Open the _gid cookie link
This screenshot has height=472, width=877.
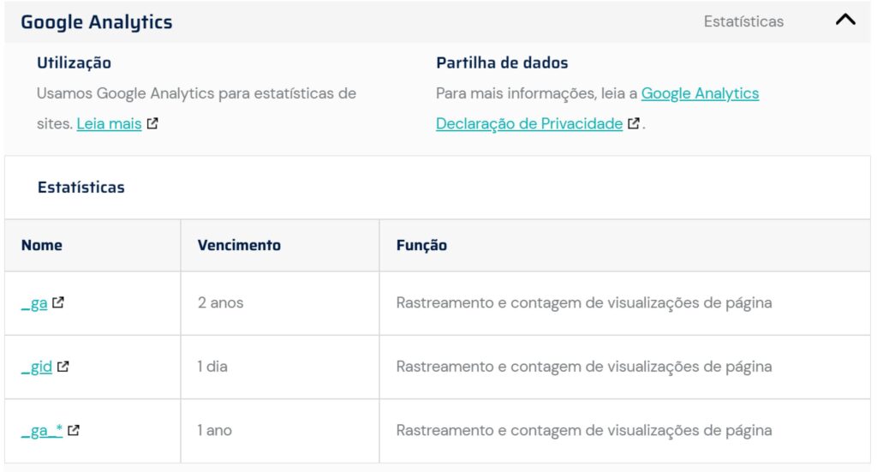point(37,367)
